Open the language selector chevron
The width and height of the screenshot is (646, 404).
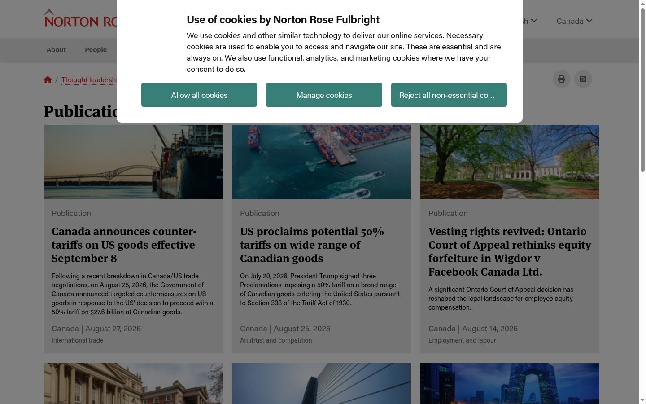[x=534, y=21]
